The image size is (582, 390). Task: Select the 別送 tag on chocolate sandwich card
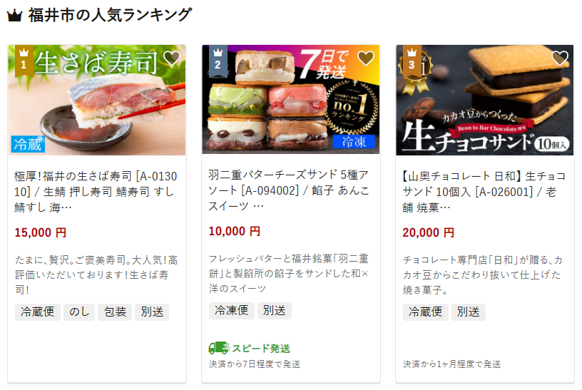(469, 312)
